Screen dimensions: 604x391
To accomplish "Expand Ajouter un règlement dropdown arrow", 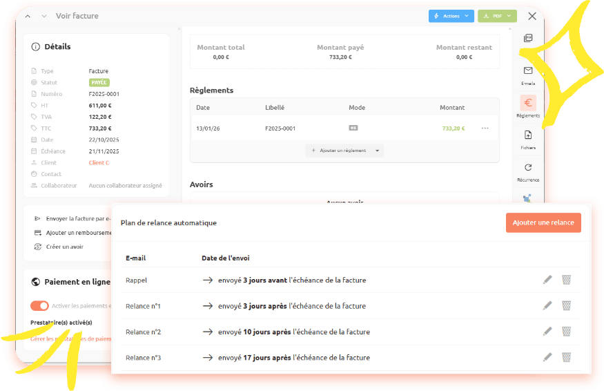I will click(x=378, y=150).
